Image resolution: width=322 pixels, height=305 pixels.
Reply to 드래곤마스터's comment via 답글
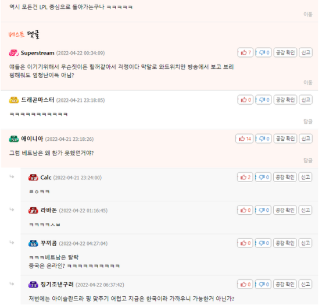click(308, 122)
